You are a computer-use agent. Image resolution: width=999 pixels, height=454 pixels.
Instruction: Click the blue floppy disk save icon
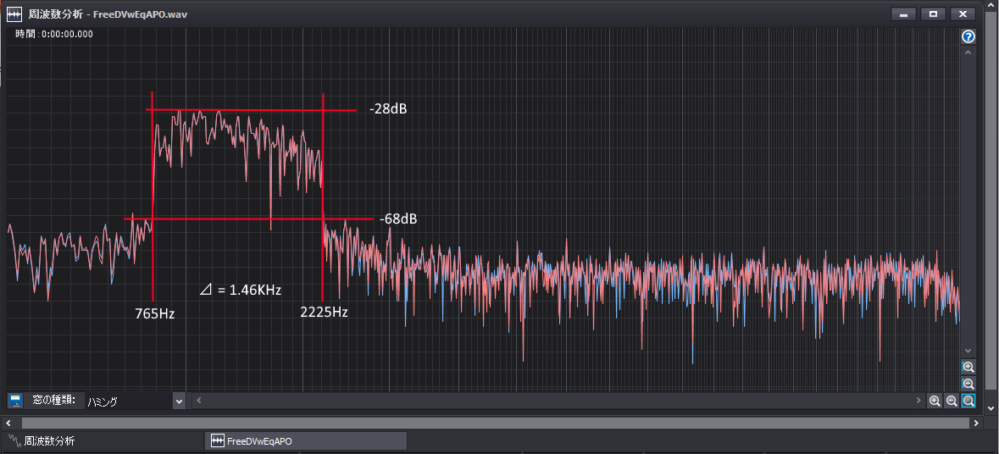pyautogui.click(x=16, y=401)
